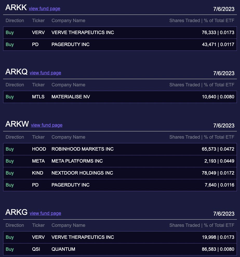Click ARKK date 7/6/2023
This screenshot has height=257, width=240.
pos(224,9)
